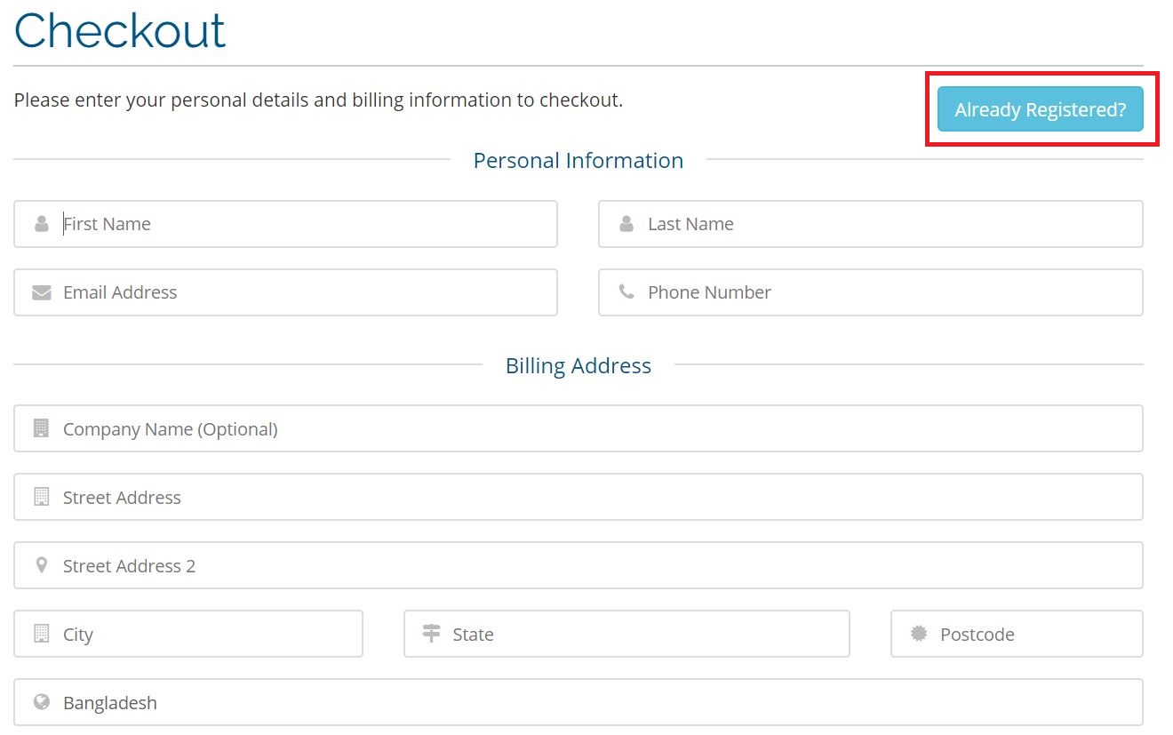Click the envelope icon beside Email Address
Image resolution: width=1173 pixels, height=735 pixels.
click(x=41, y=292)
